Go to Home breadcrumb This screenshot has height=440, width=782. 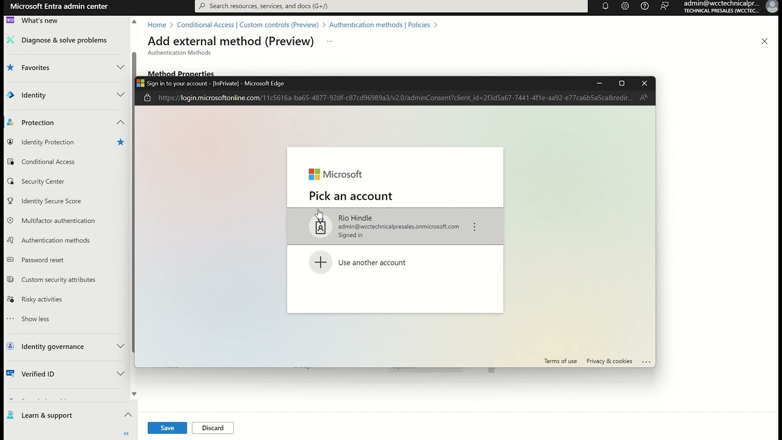[157, 25]
